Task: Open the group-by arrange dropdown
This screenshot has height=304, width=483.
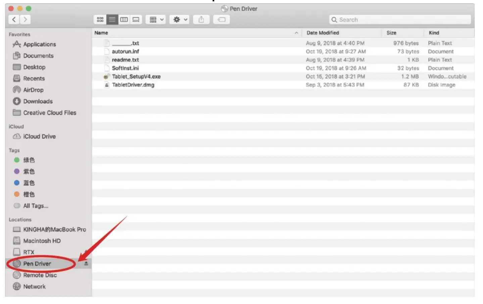Action: pyautogui.click(x=156, y=19)
